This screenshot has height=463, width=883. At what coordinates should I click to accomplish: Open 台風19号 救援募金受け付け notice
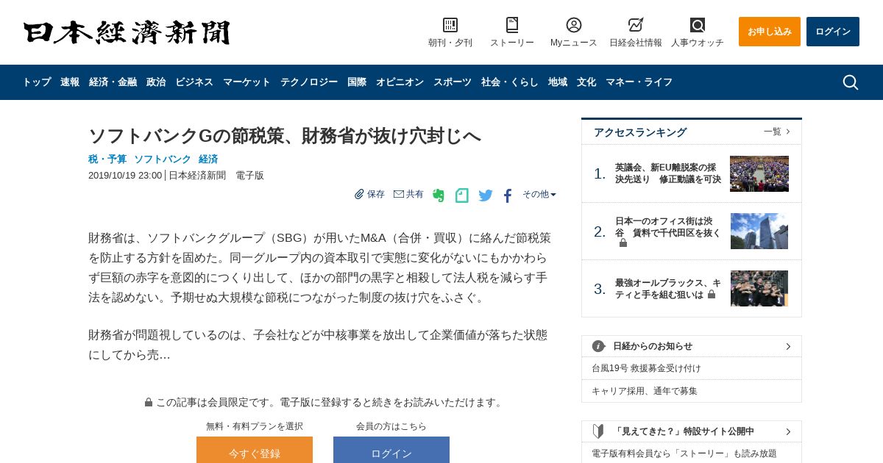click(646, 368)
